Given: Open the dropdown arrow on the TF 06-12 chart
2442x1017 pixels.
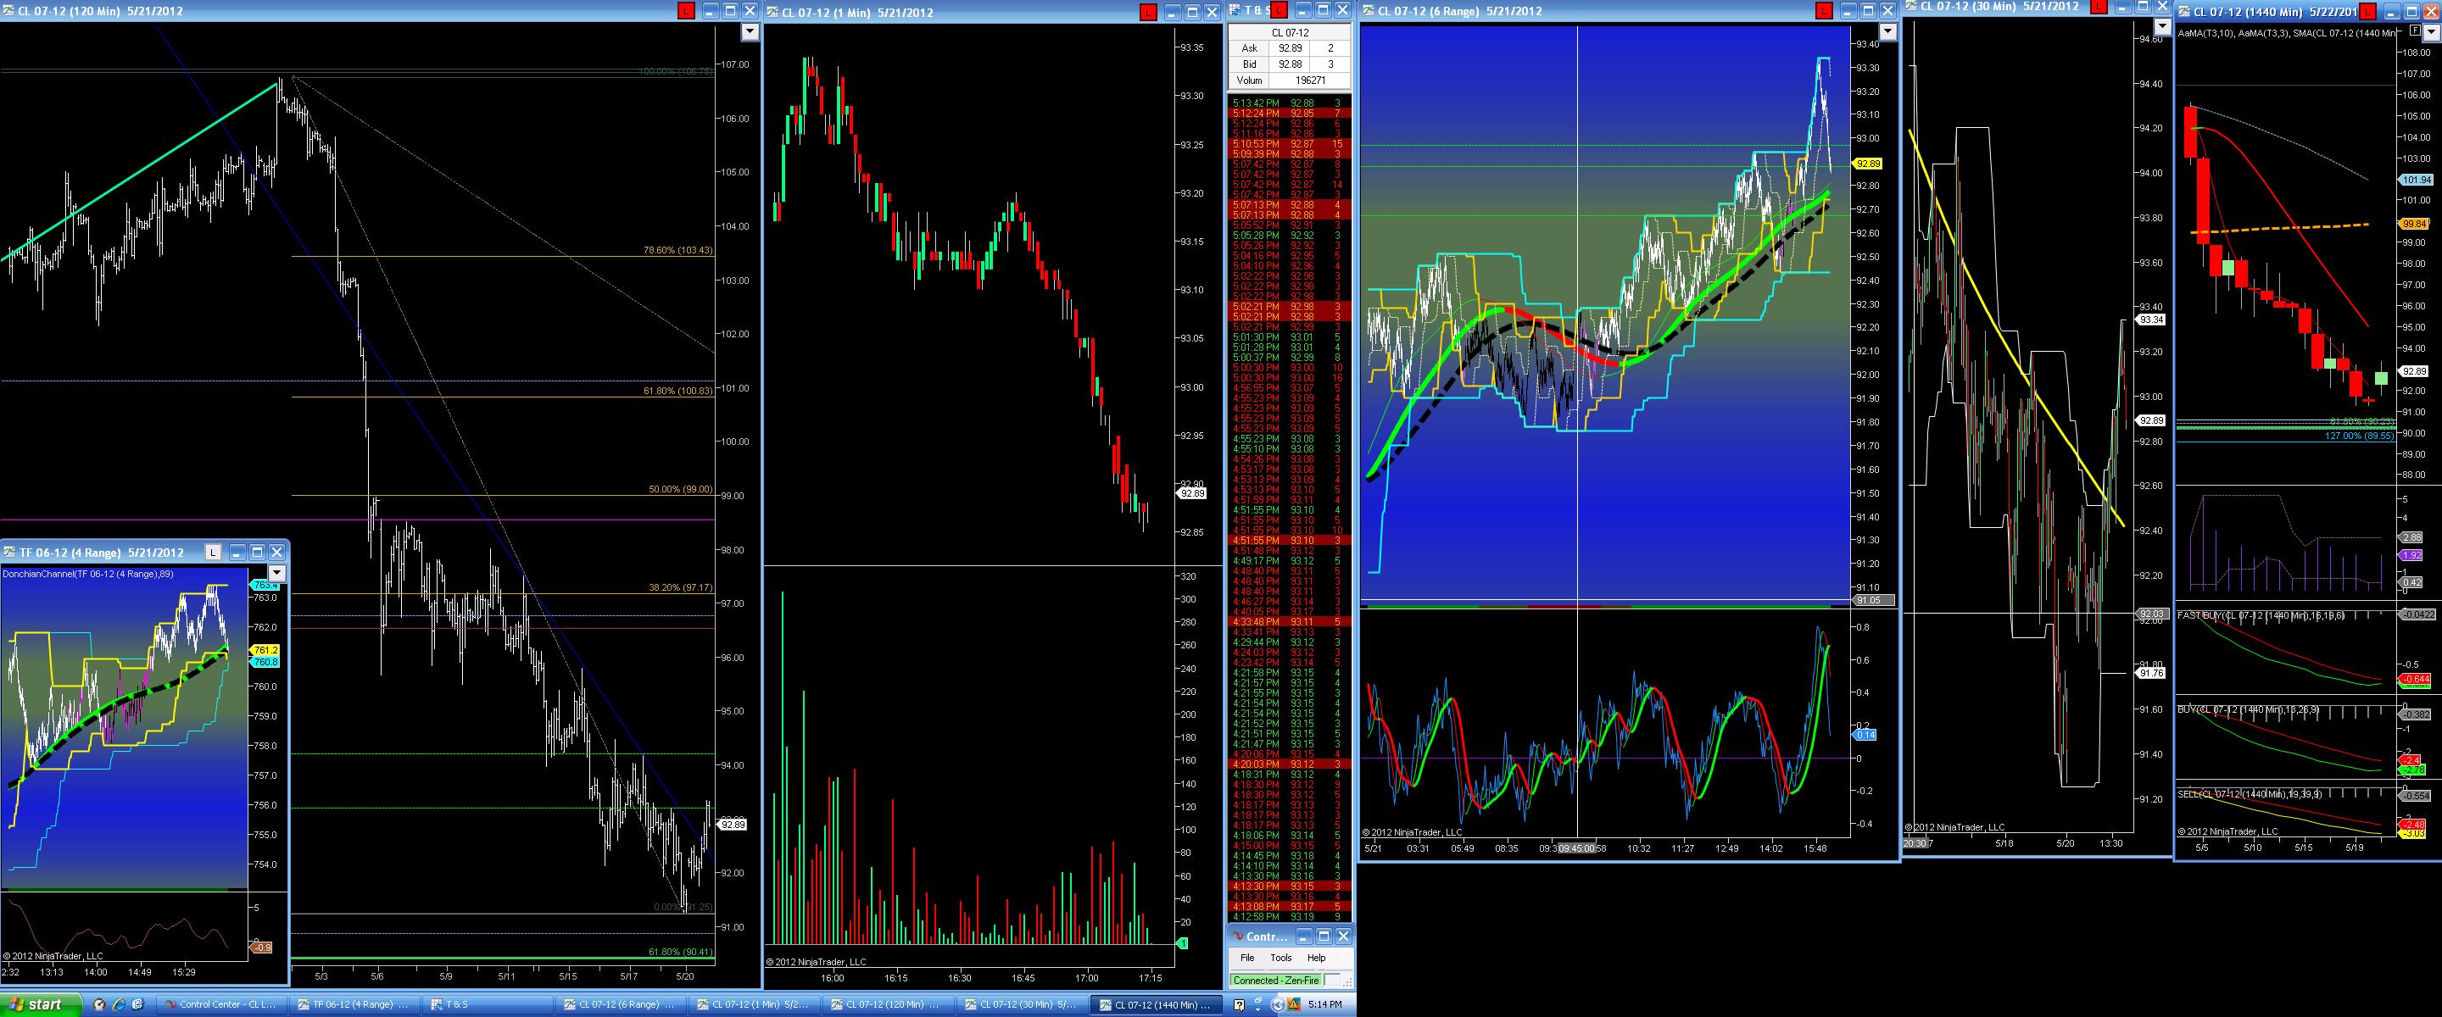Looking at the screenshot, I should pyautogui.click(x=276, y=572).
